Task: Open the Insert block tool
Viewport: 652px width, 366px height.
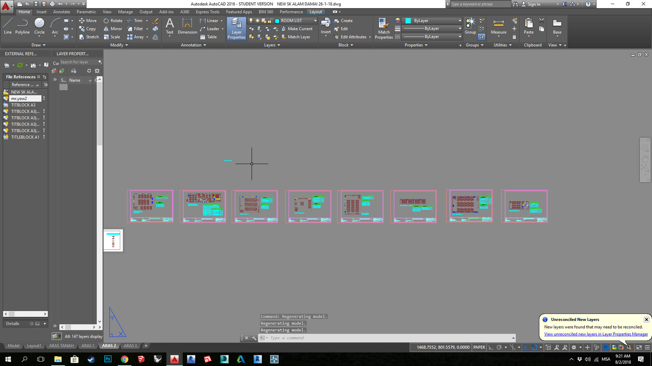Action: pyautogui.click(x=326, y=26)
